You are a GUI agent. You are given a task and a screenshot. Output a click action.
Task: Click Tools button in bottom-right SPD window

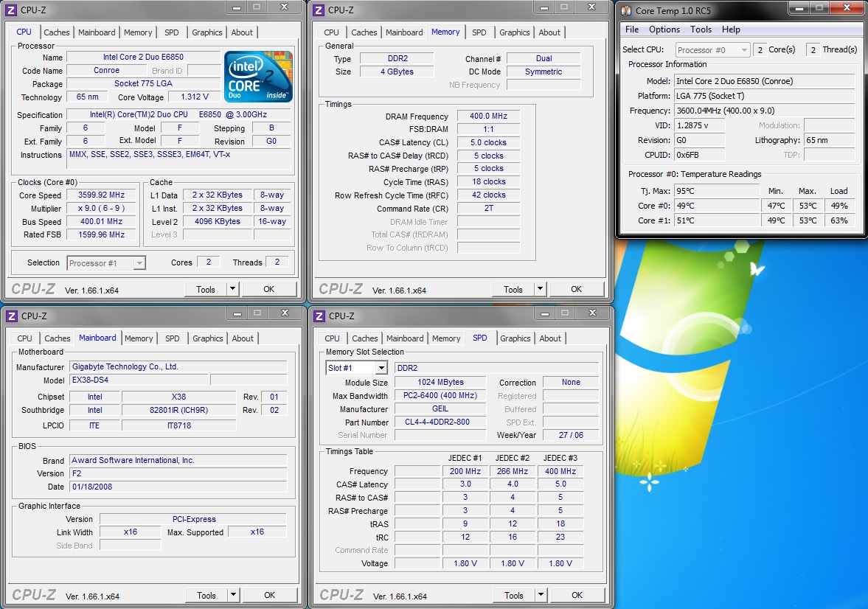pos(514,595)
